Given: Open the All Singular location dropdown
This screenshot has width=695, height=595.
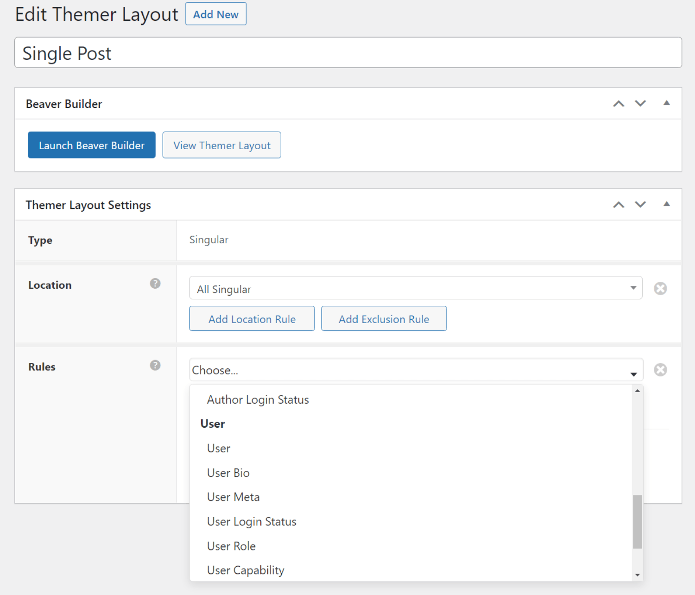Looking at the screenshot, I should [416, 288].
